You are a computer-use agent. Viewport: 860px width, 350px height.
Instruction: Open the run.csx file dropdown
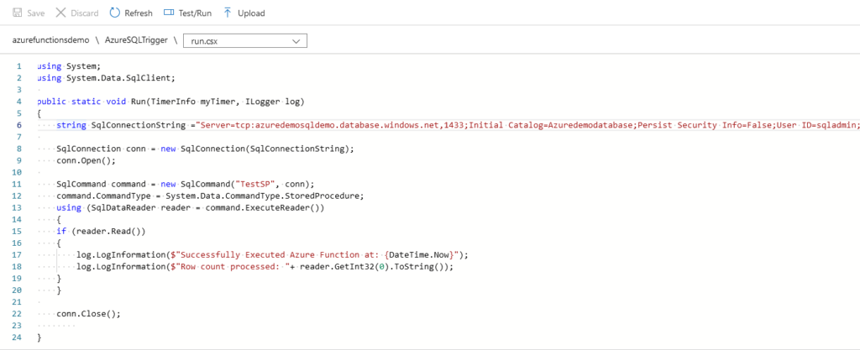pyautogui.click(x=245, y=41)
